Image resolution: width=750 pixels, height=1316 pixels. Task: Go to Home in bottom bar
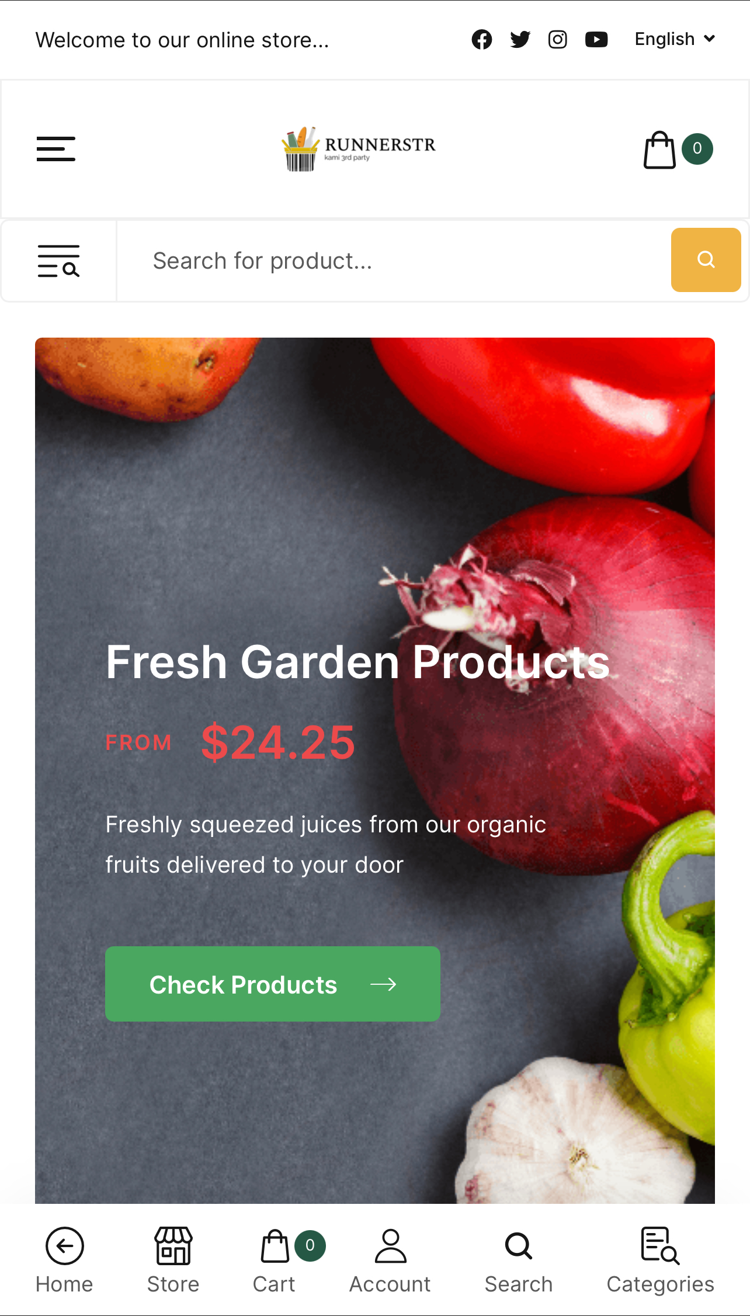(64, 1260)
